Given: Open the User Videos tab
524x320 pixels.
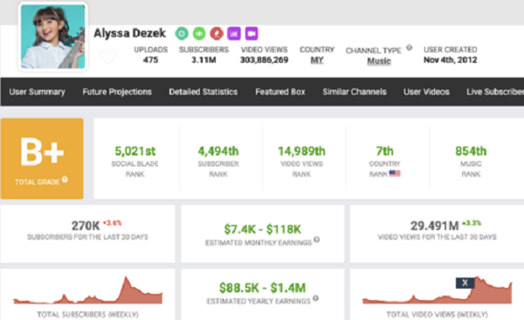Looking at the screenshot, I should (x=426, y=92).
